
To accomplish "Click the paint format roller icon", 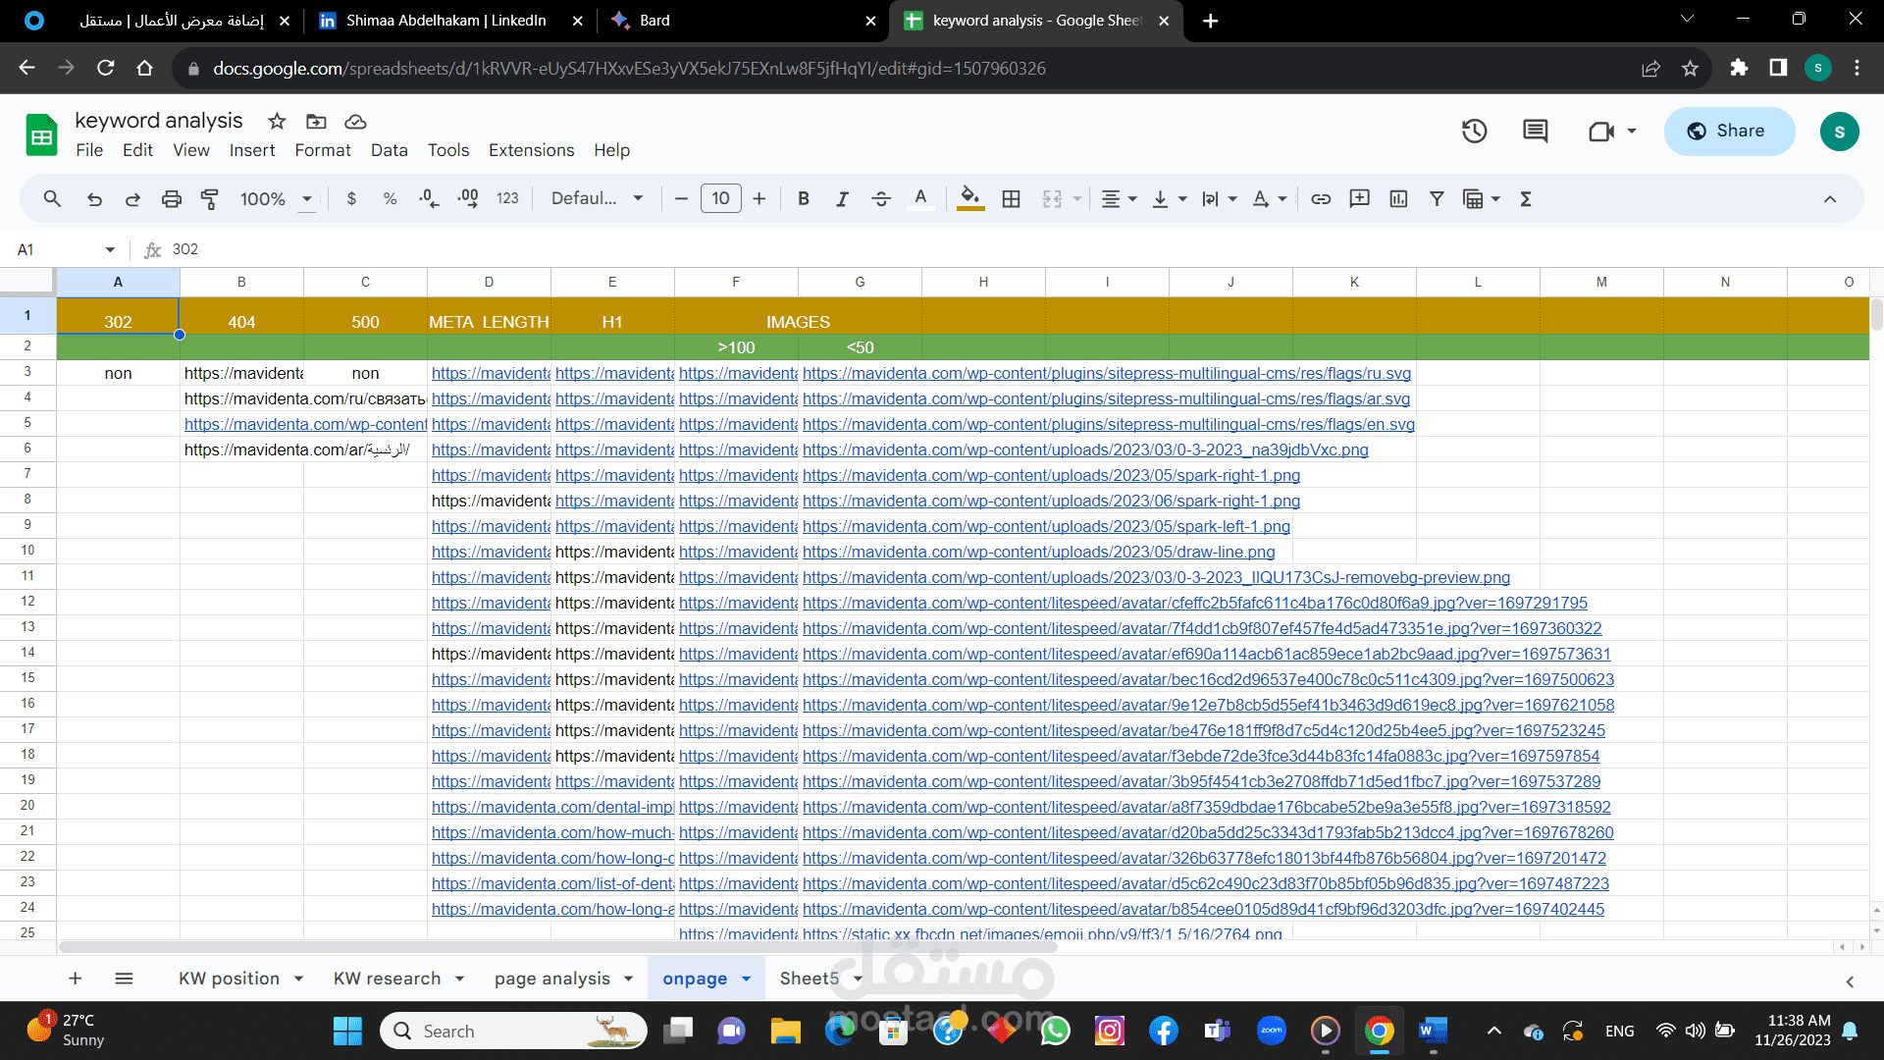I will coord(209,199).
